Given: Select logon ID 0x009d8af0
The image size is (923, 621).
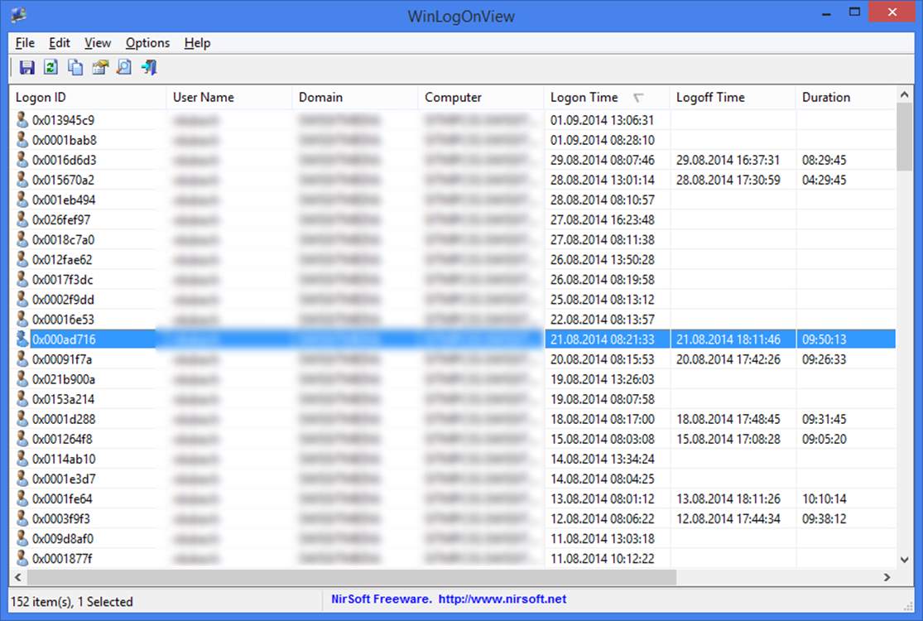Looking at the screenshot, I should (x=63, y=539).
